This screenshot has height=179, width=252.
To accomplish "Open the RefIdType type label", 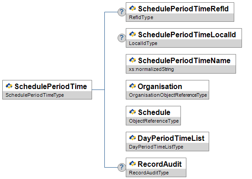I will pyautogui.click(x=141, y=17).
